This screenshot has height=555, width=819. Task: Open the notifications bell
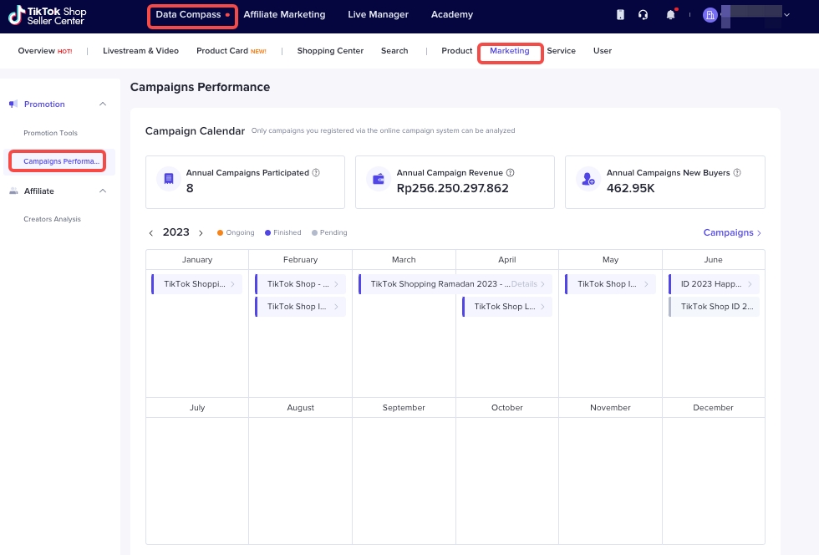tap(670, 15)
